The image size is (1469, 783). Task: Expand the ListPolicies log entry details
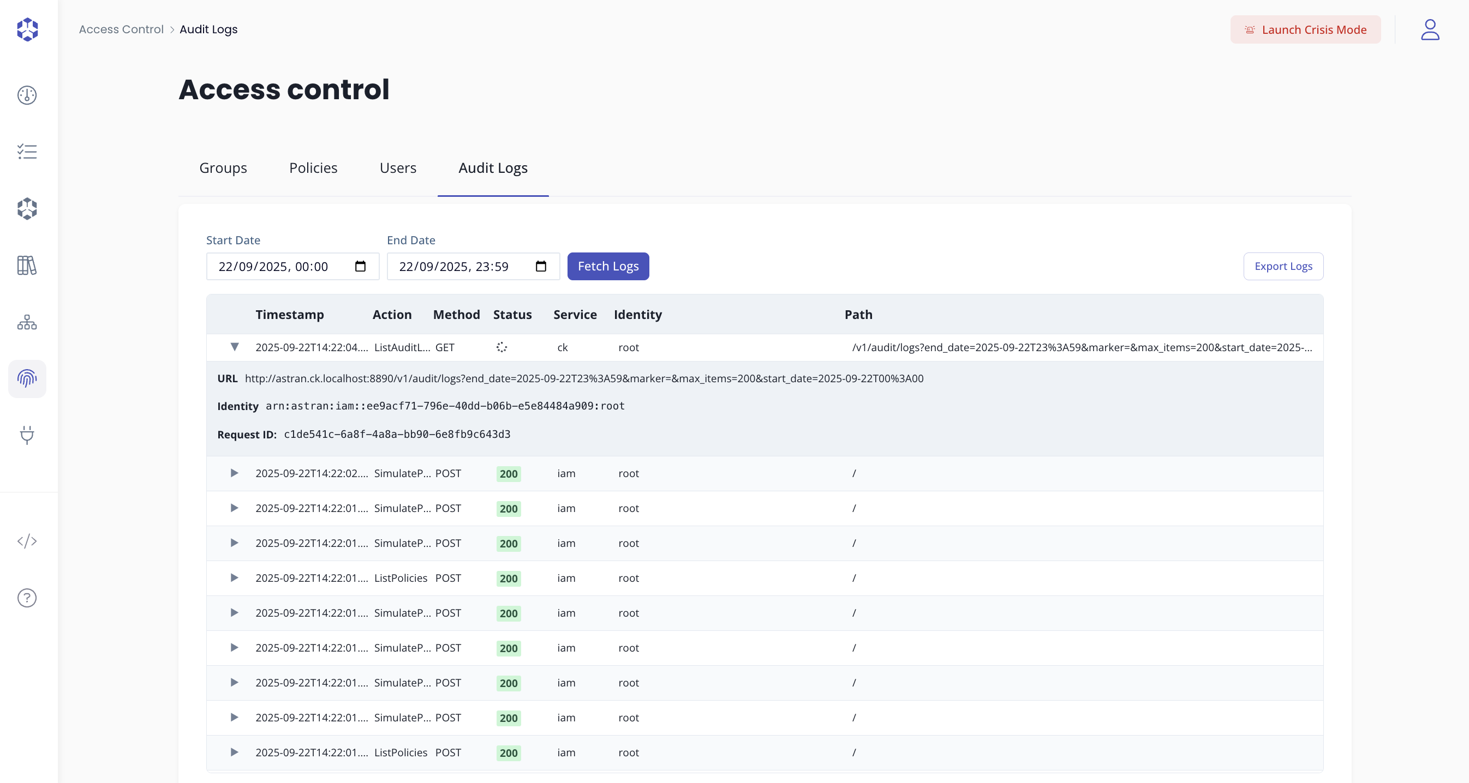tap(234, 578)
